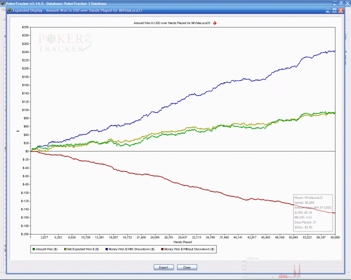Minimize the Expanded Display window
This screenshot has width=351, height=280.
(328, 10)
